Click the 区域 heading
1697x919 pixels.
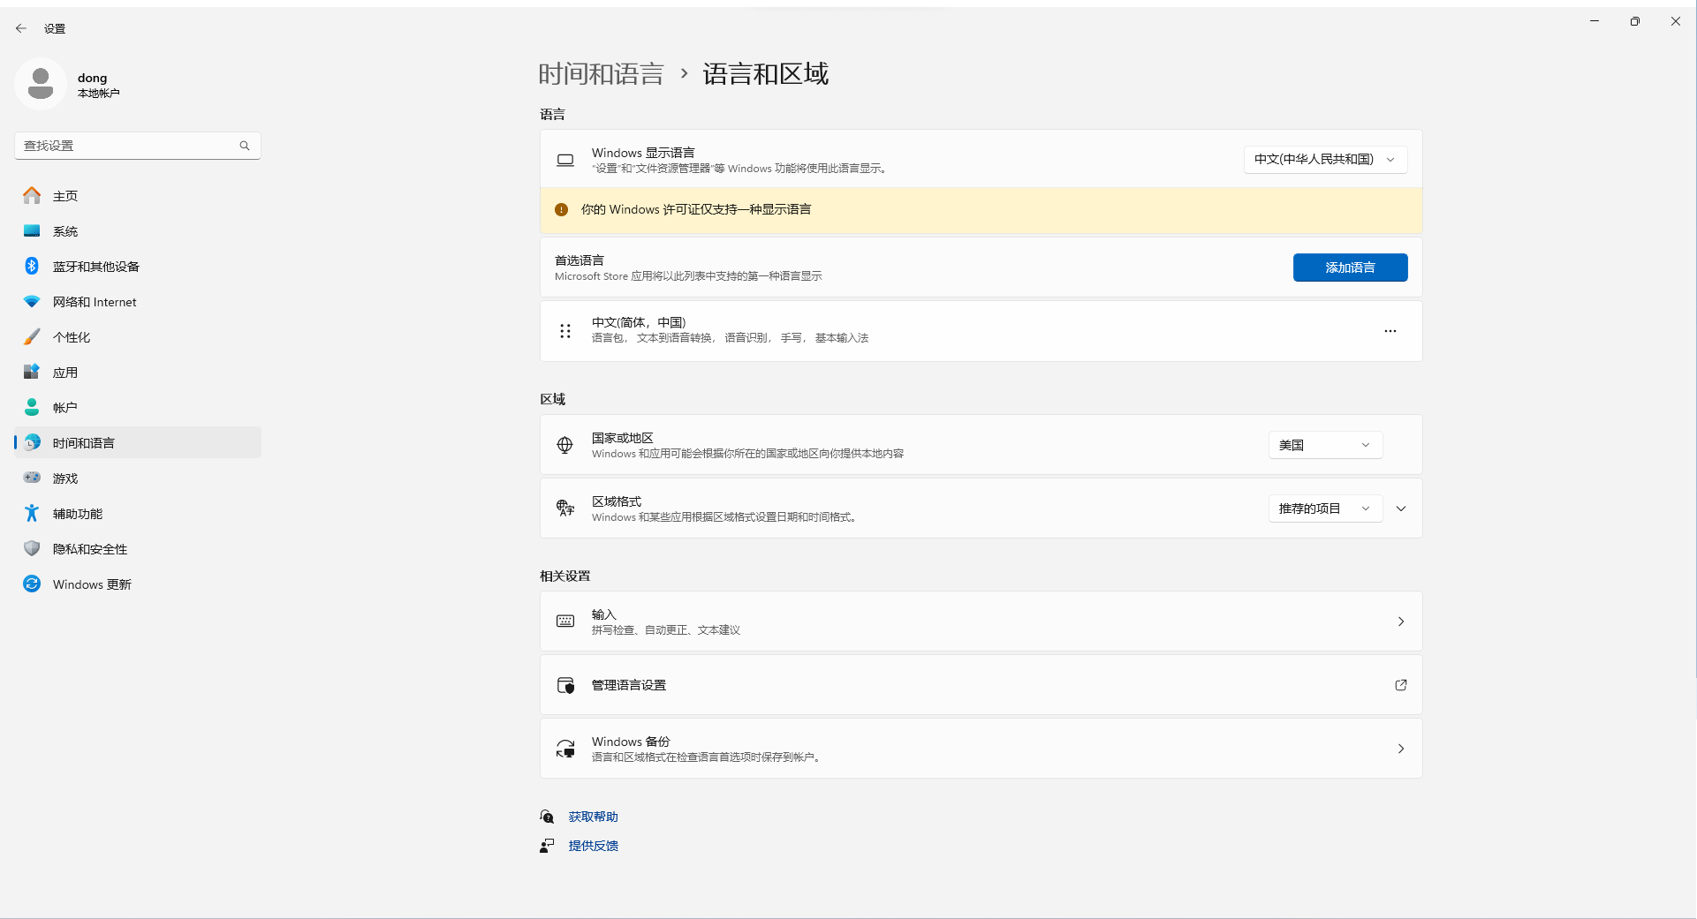[x=553, y=400]
